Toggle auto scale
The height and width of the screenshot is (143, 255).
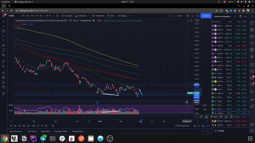208,126
